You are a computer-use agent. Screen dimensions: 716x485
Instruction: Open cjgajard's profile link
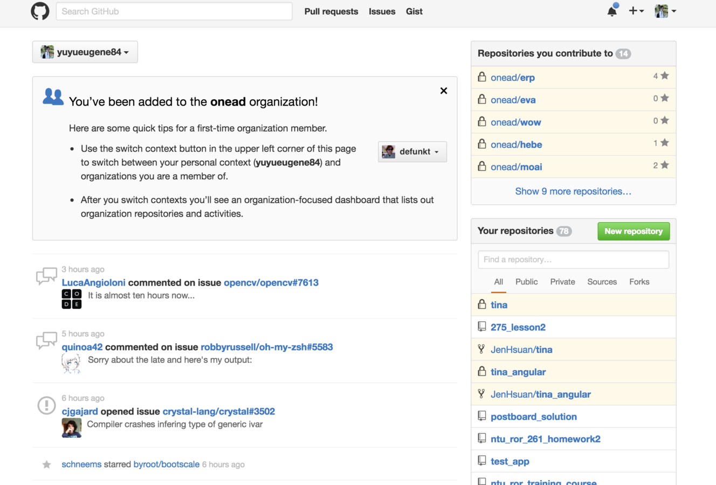[80, 411]
